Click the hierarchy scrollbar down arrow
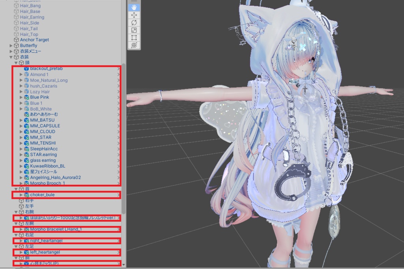404x269 pixels. click(x=123, y=264)
